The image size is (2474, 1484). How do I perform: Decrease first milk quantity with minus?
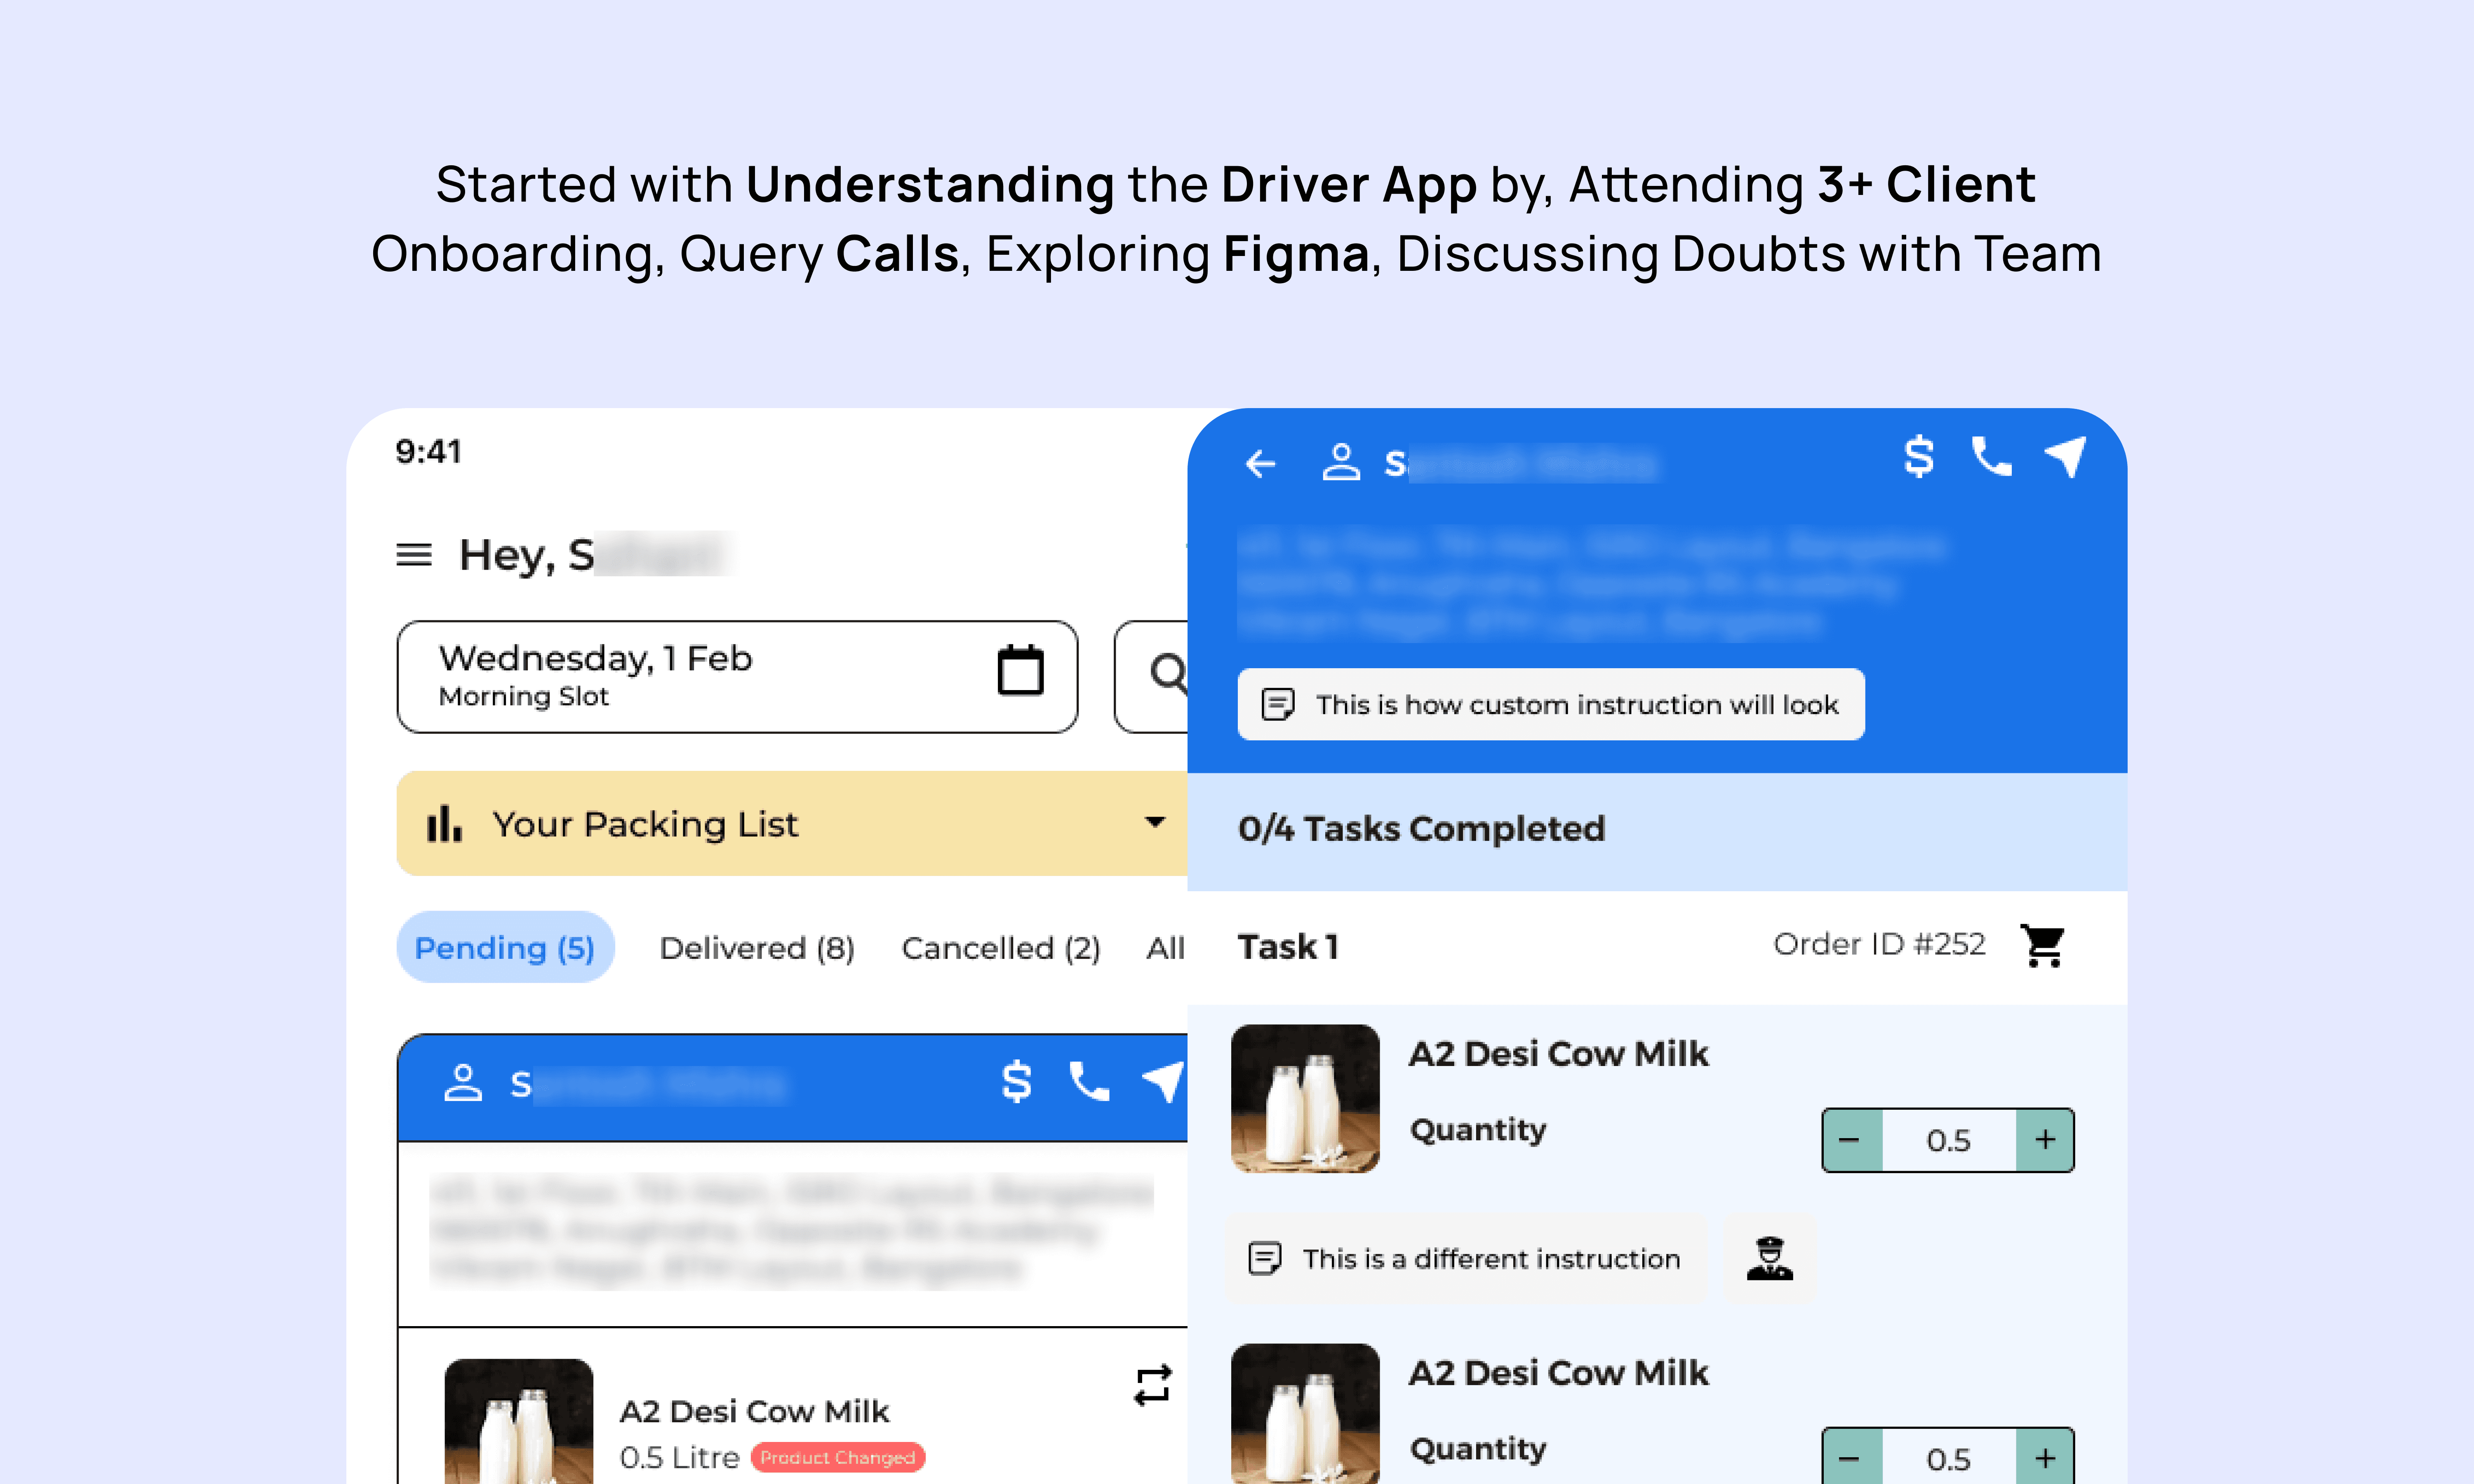tap(1850, 1140)
